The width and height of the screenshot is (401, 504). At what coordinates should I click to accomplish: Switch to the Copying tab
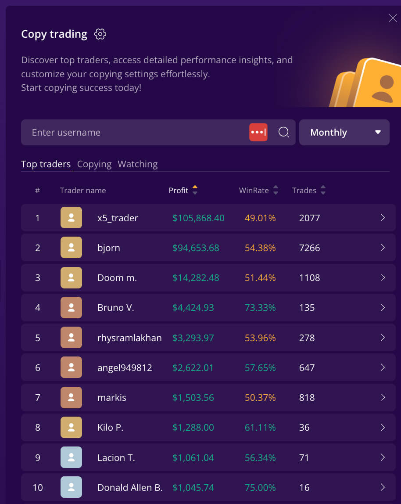pos(94,164)
